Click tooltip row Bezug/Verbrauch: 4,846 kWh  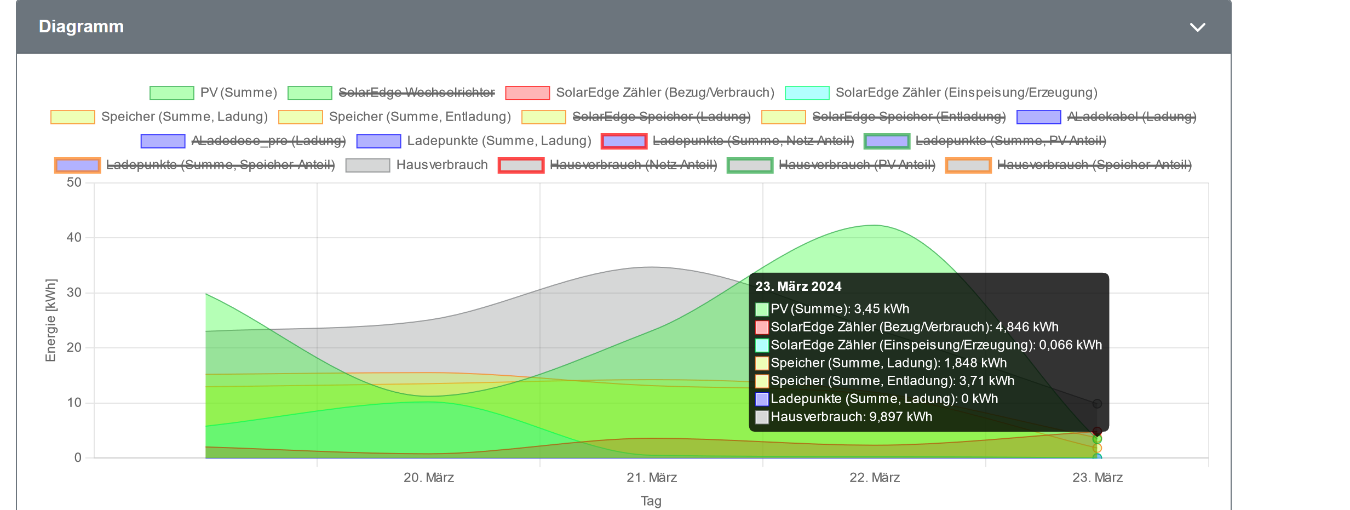[907, 327]
